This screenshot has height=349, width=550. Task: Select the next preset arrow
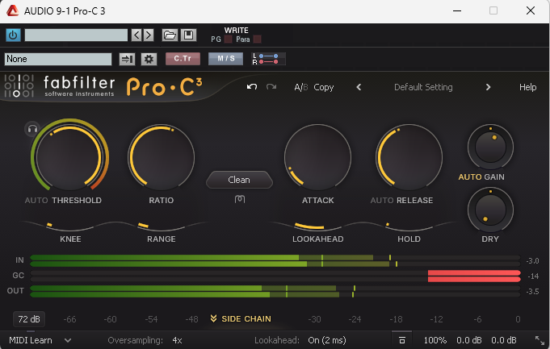[x=488, y=87]
